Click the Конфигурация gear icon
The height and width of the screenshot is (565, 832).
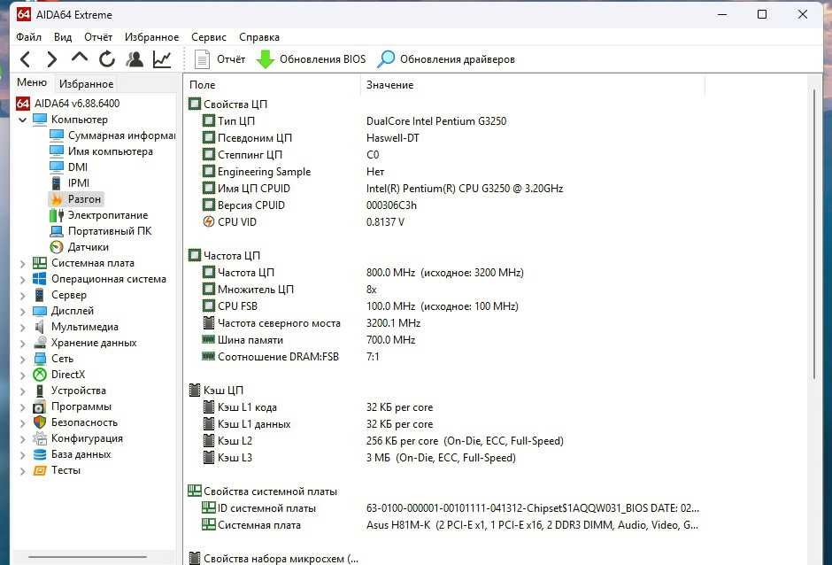pos(40,438)
